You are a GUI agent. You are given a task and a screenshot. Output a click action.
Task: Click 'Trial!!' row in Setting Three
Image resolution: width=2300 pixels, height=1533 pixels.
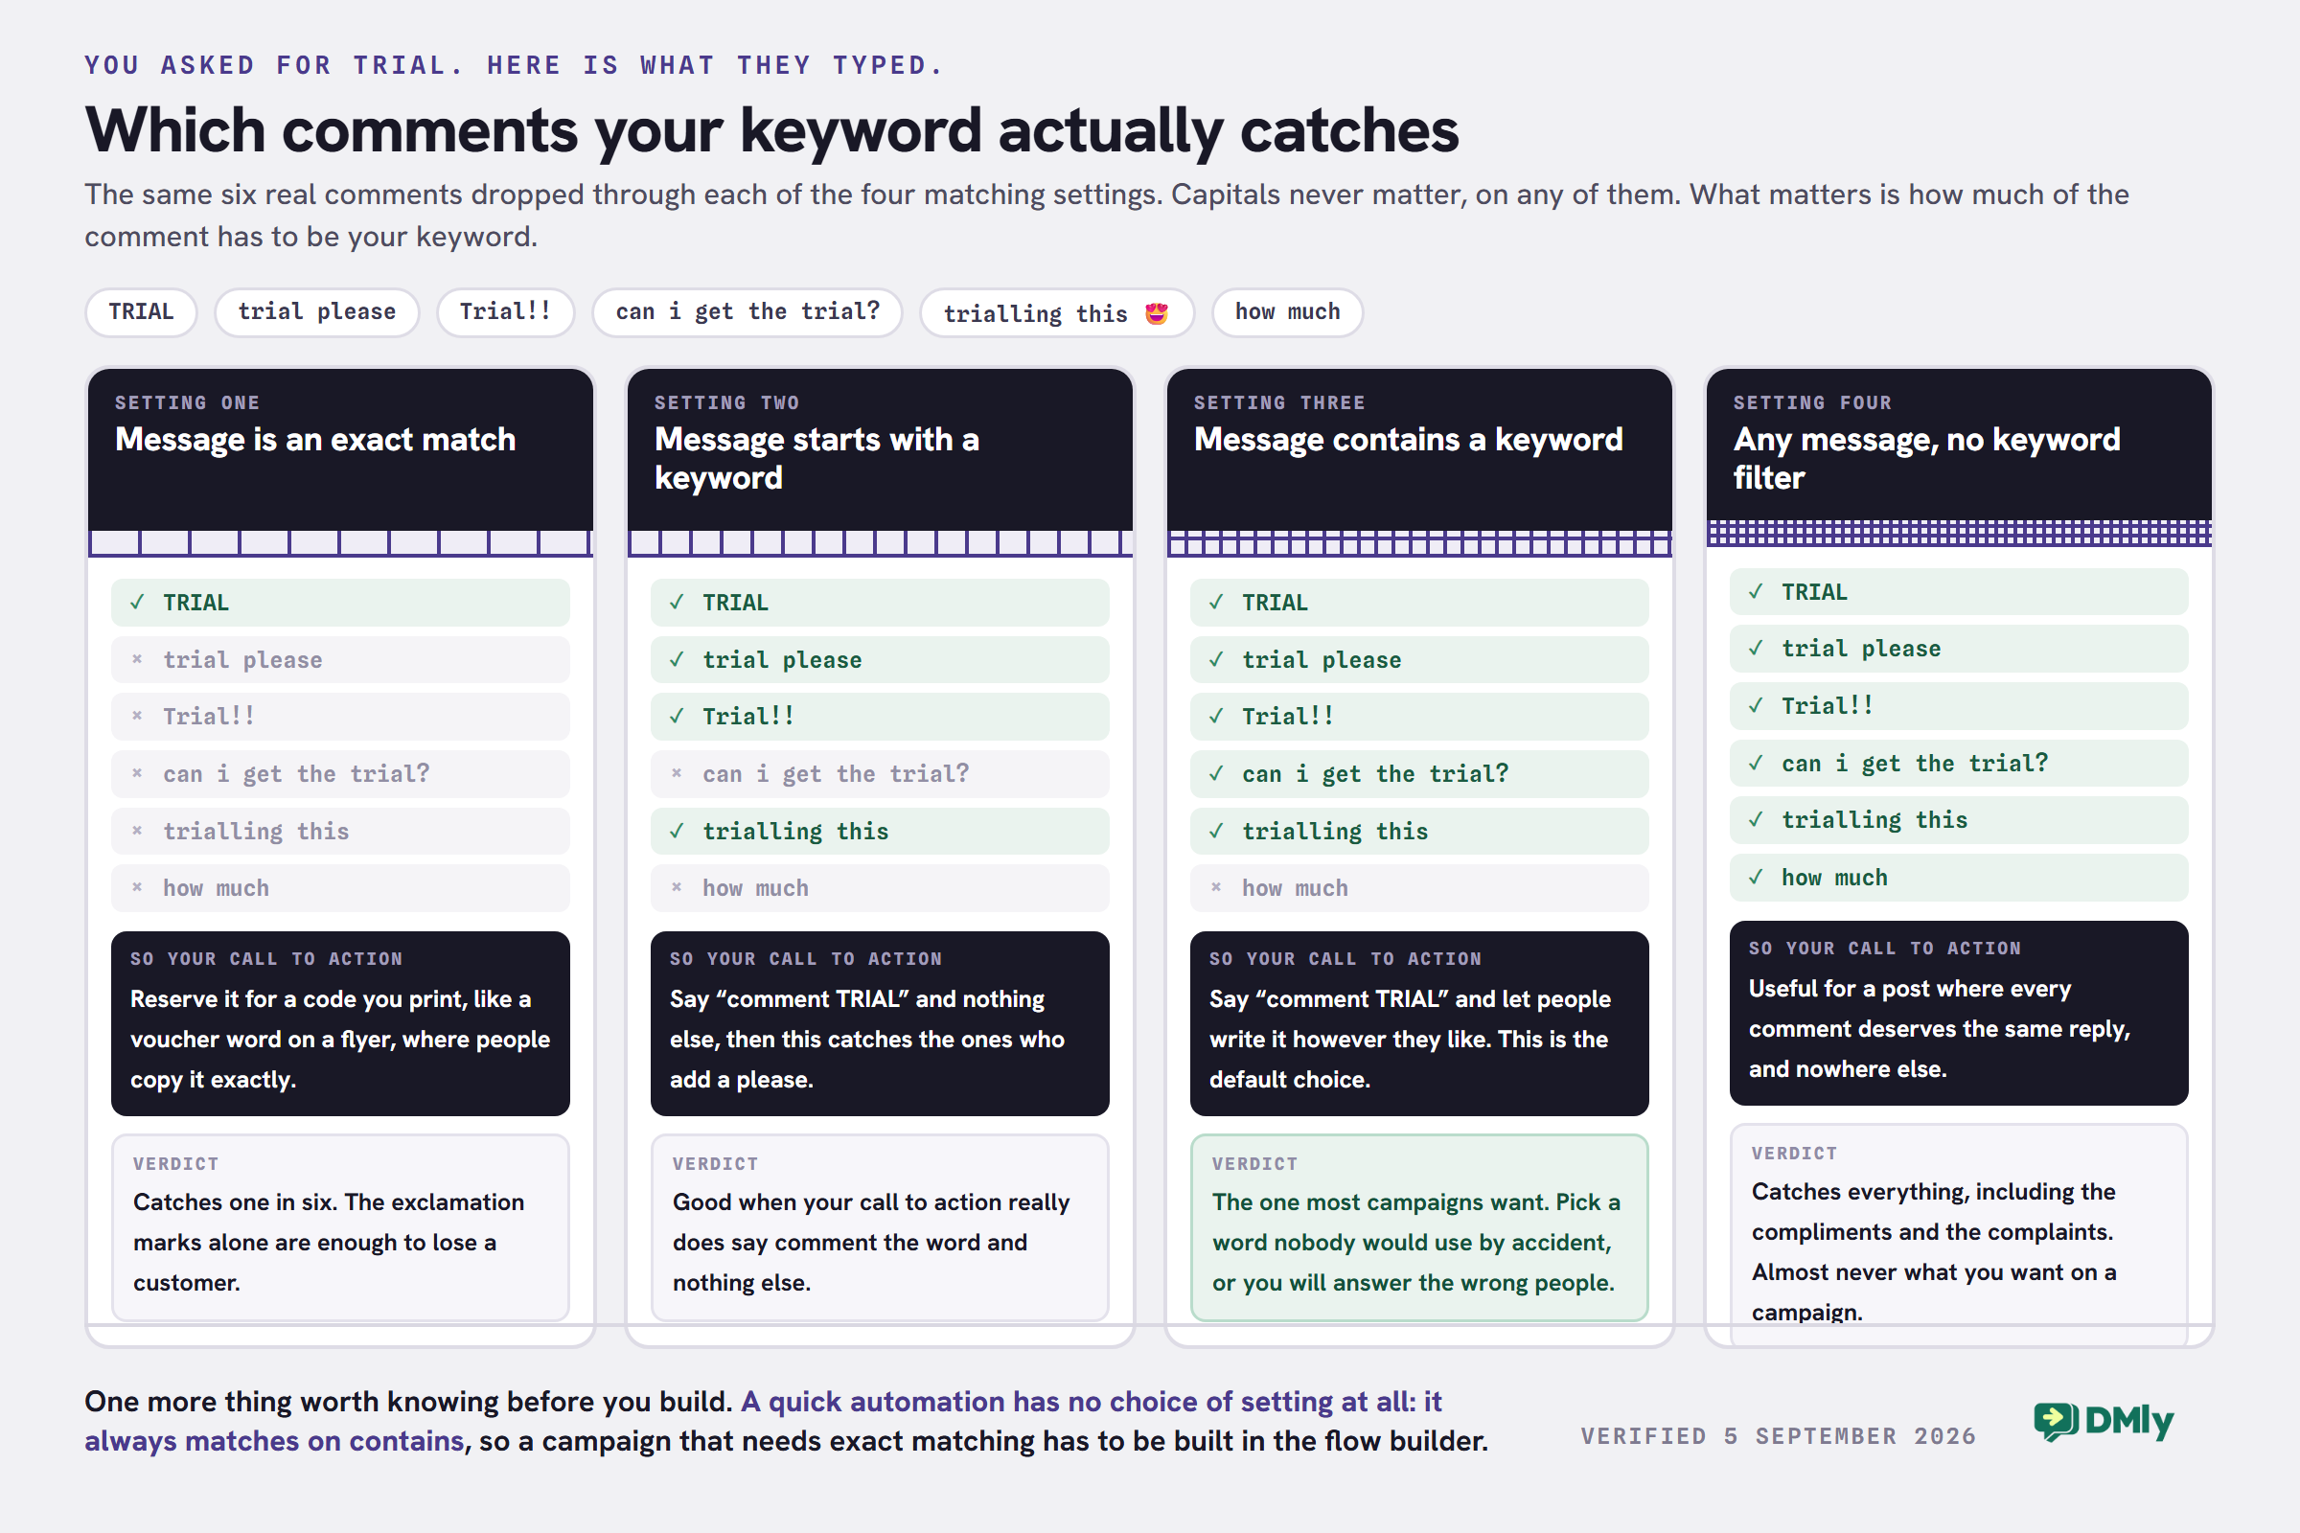point(1420,717)
